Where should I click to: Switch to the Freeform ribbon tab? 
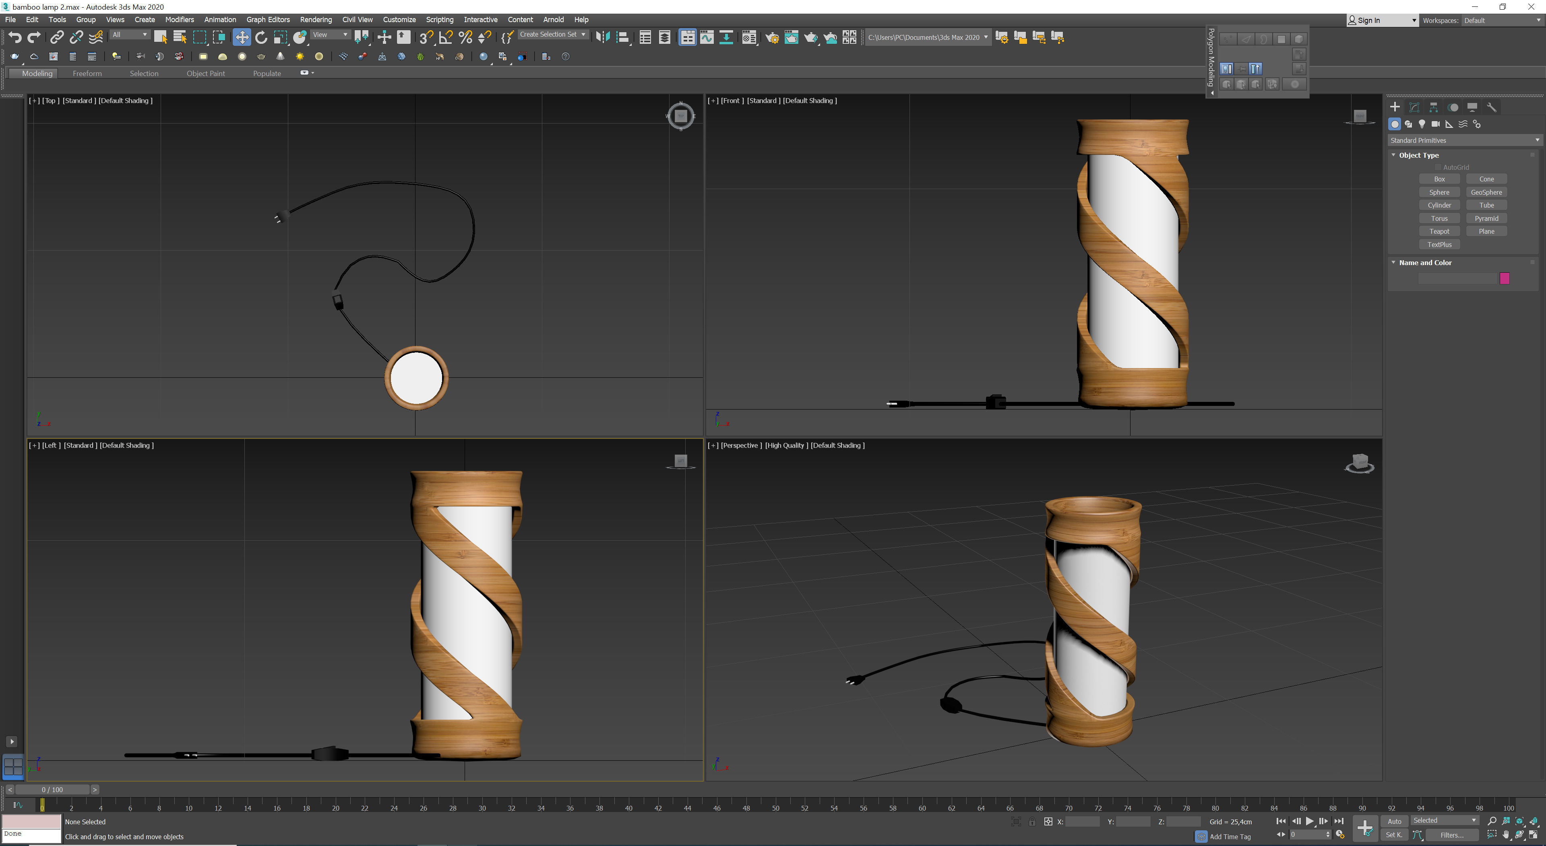pos(87,73)
